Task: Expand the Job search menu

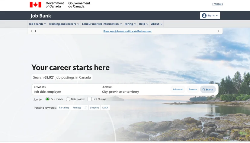Action: 37,24
